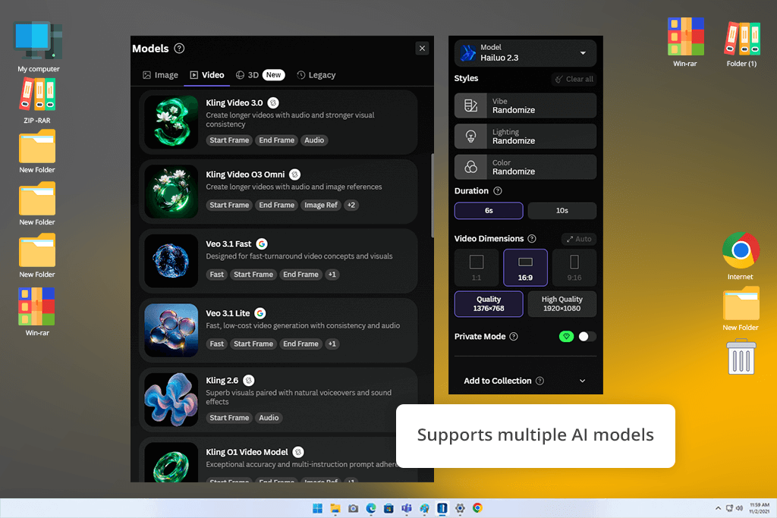This screenshot has width=777, height=518.
Task: Click the Video Dimensions help icon
Action: [532, 239]
